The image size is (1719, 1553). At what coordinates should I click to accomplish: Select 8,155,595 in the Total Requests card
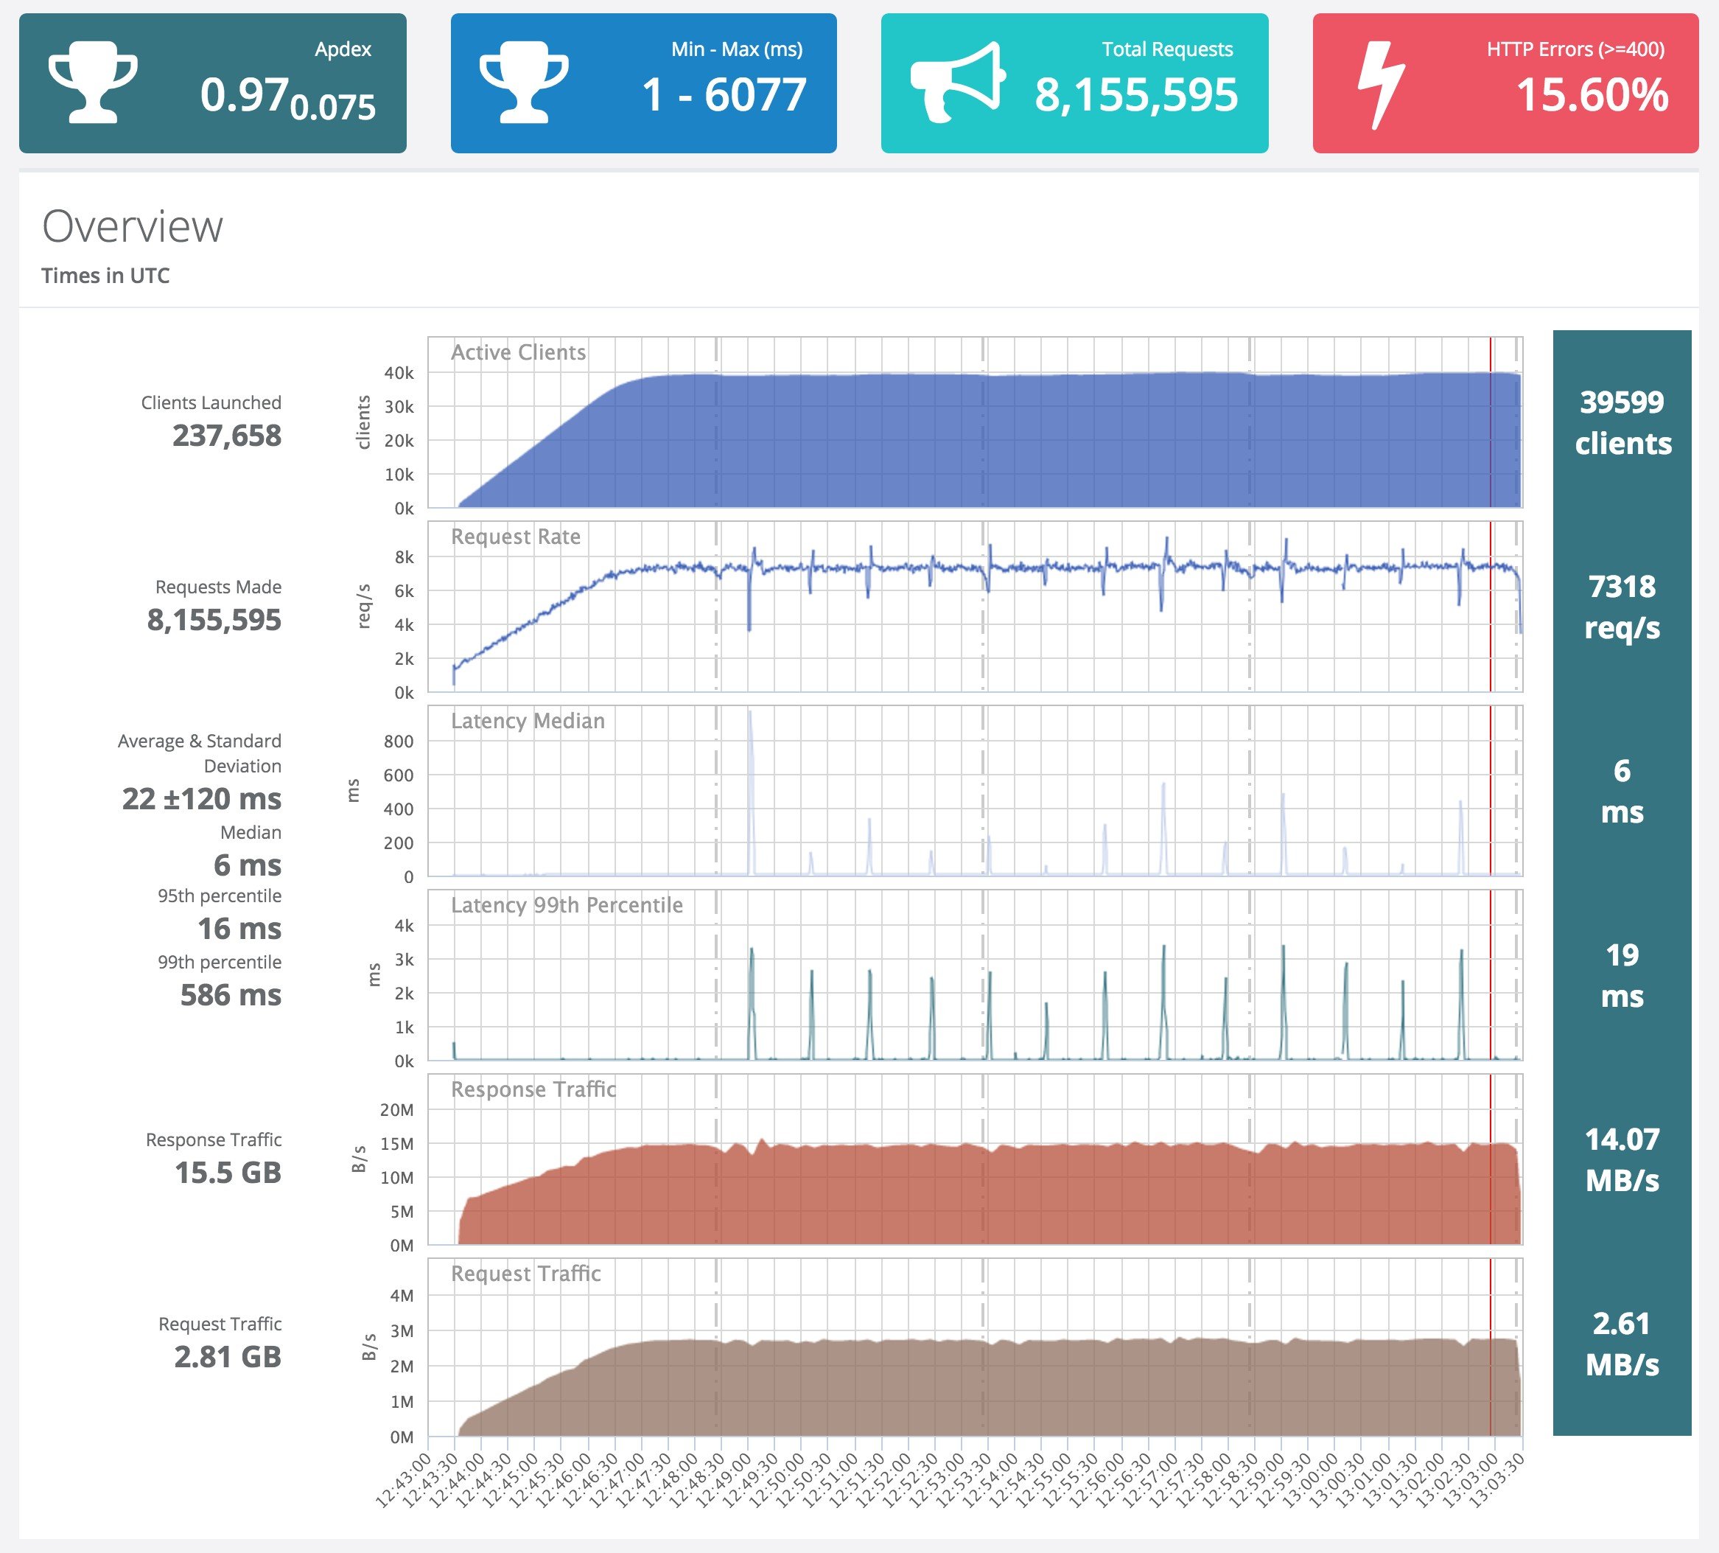1135,94
